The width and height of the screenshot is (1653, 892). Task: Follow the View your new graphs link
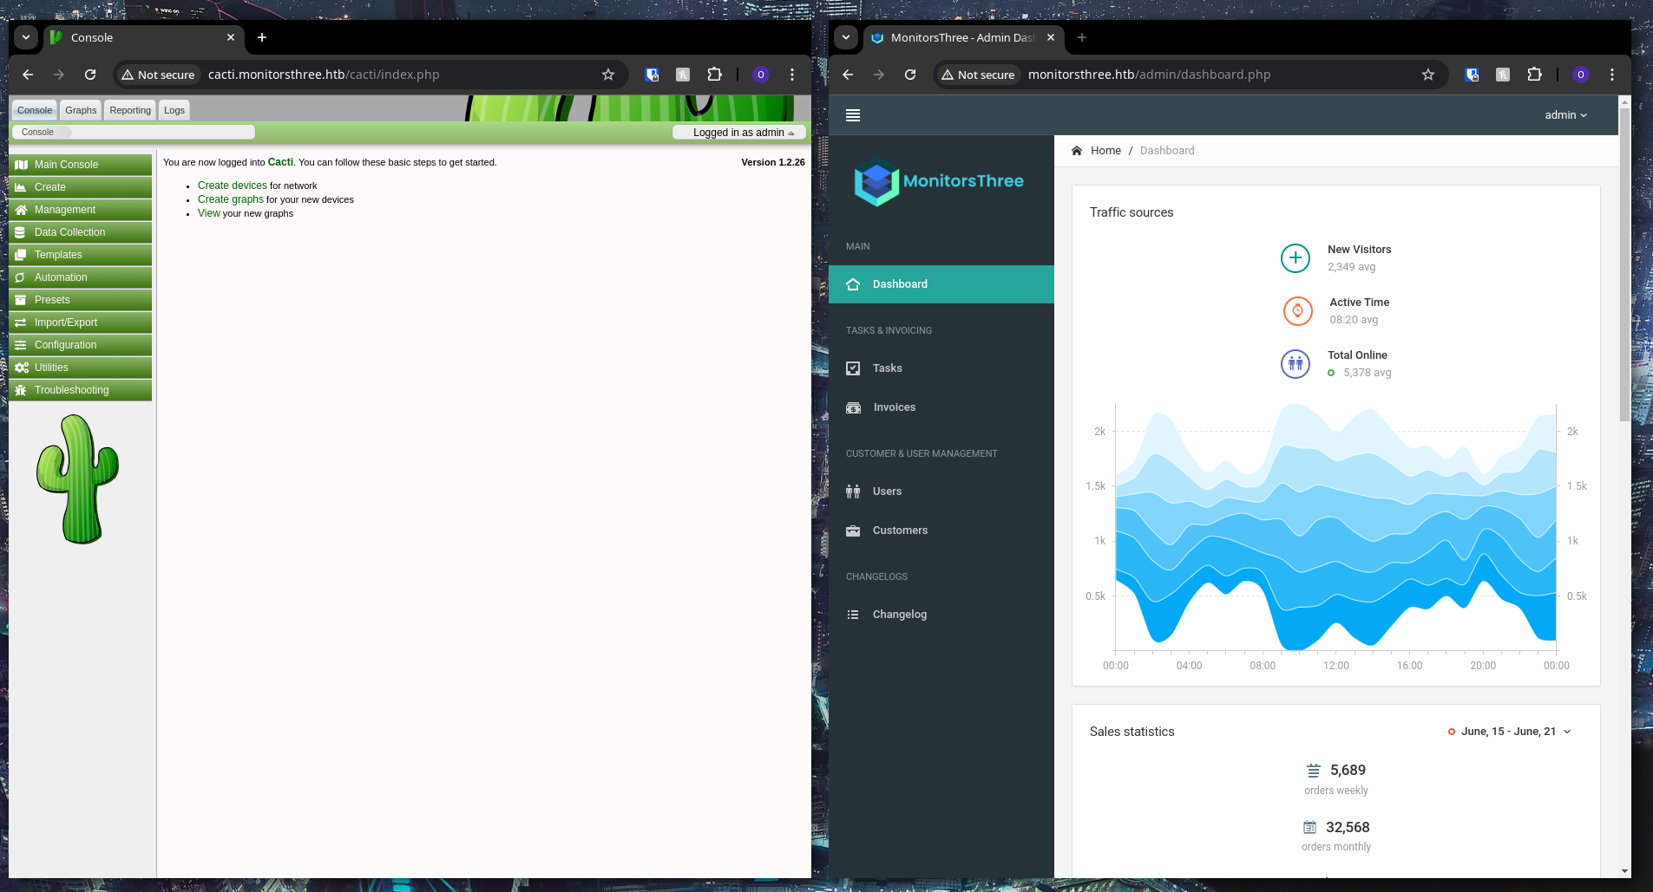tap(209, 213)
